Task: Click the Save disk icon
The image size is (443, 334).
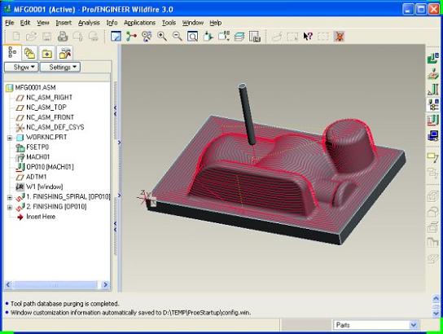Action: (46, 37)
